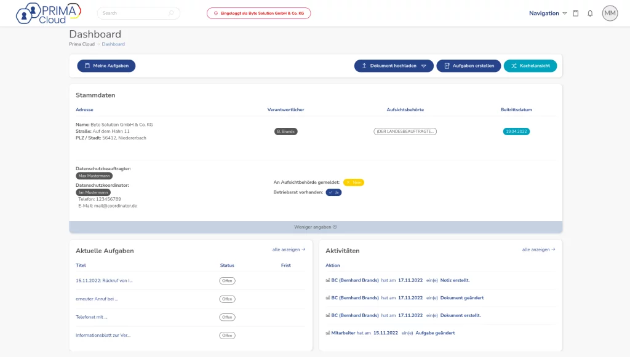Click the shuffle icon on Kachelansicht
The image size is (630, 357).
[513, 66]
